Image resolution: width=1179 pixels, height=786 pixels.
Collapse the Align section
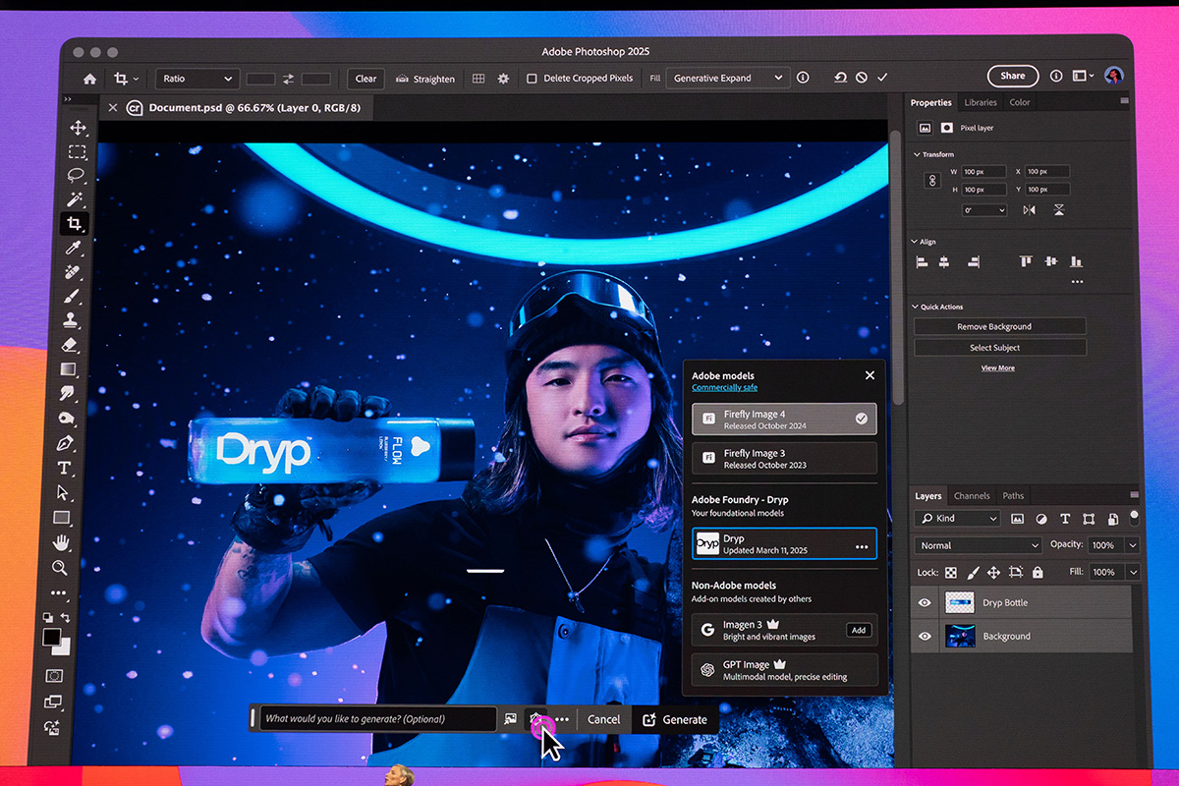(x=916, y=242)
